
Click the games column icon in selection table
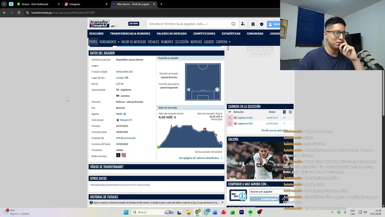[284, 112]
